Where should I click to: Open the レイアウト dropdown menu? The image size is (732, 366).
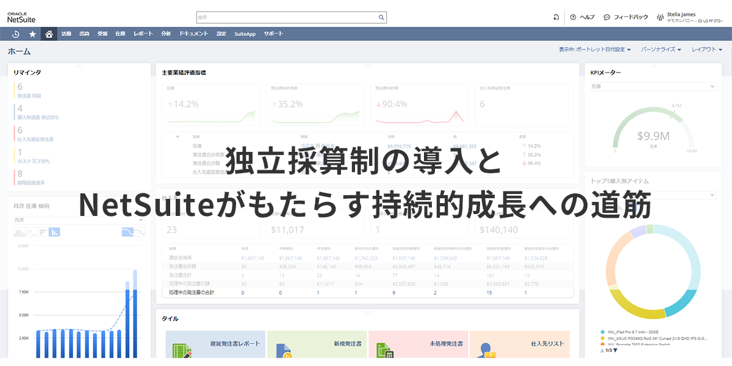(x=706, y=49)
